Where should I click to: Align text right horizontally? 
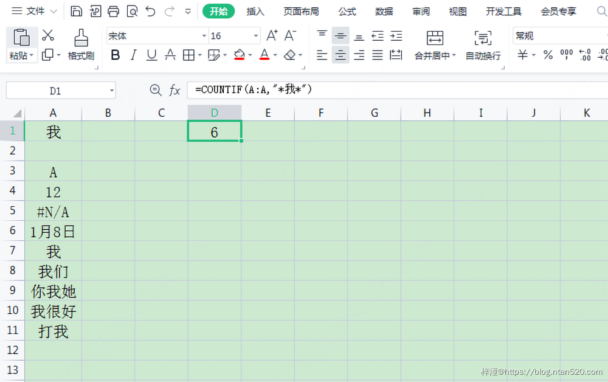[x=359, y=55]
